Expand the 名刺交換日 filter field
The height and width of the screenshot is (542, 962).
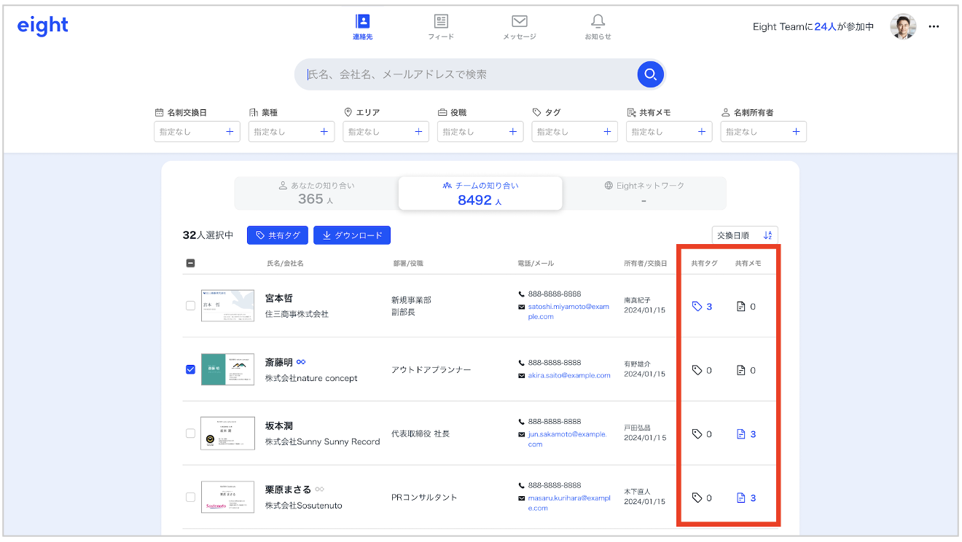tap(197, 132)
